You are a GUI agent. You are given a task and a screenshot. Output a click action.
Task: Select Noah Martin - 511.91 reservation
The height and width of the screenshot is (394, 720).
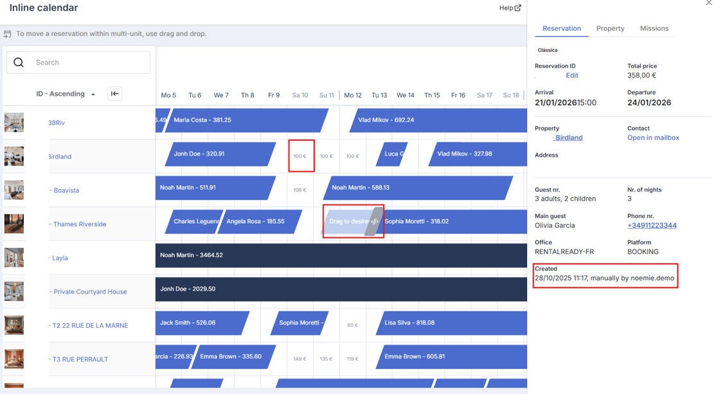point(215,187)
